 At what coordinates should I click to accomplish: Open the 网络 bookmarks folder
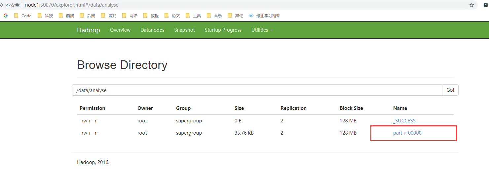tap(130, 16)
